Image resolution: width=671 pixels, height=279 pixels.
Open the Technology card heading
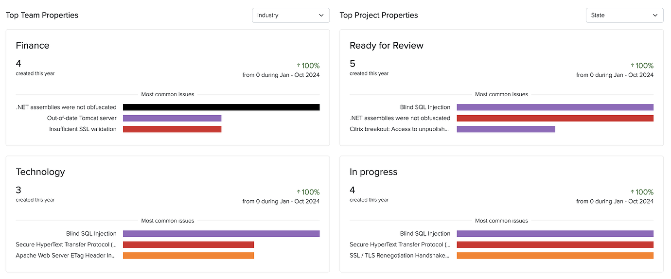(40, 172)
